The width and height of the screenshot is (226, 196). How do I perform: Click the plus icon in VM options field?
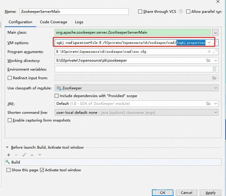tap(209, 42)
